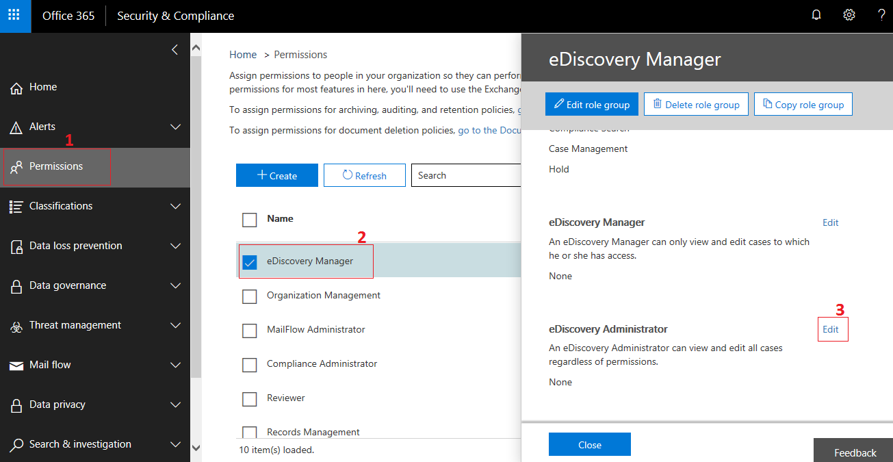The image size is (893, 462).
Task: Expand the Data governance chevron
Action: tap(175, 286)
